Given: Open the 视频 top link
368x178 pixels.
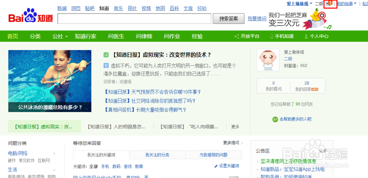Looking at the screenshot, I should 146,9.
